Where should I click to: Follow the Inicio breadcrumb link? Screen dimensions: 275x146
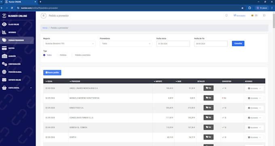click(x=45, y=28)
